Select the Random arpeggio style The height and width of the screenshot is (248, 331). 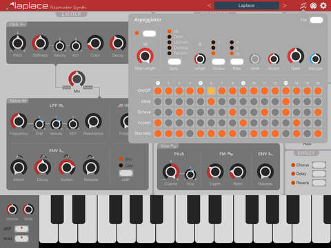pos(170,53)
